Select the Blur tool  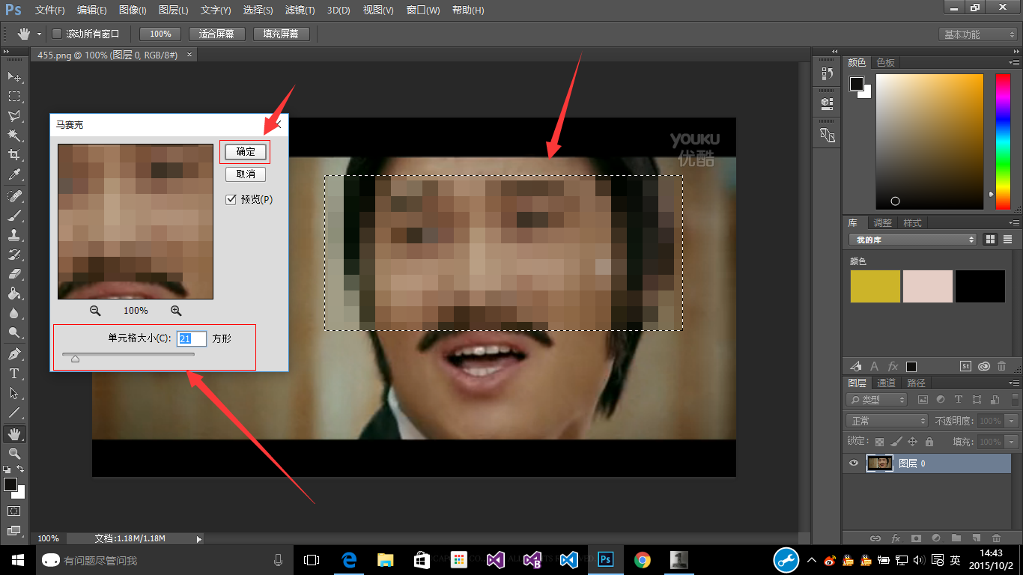[x=14, y=313]
